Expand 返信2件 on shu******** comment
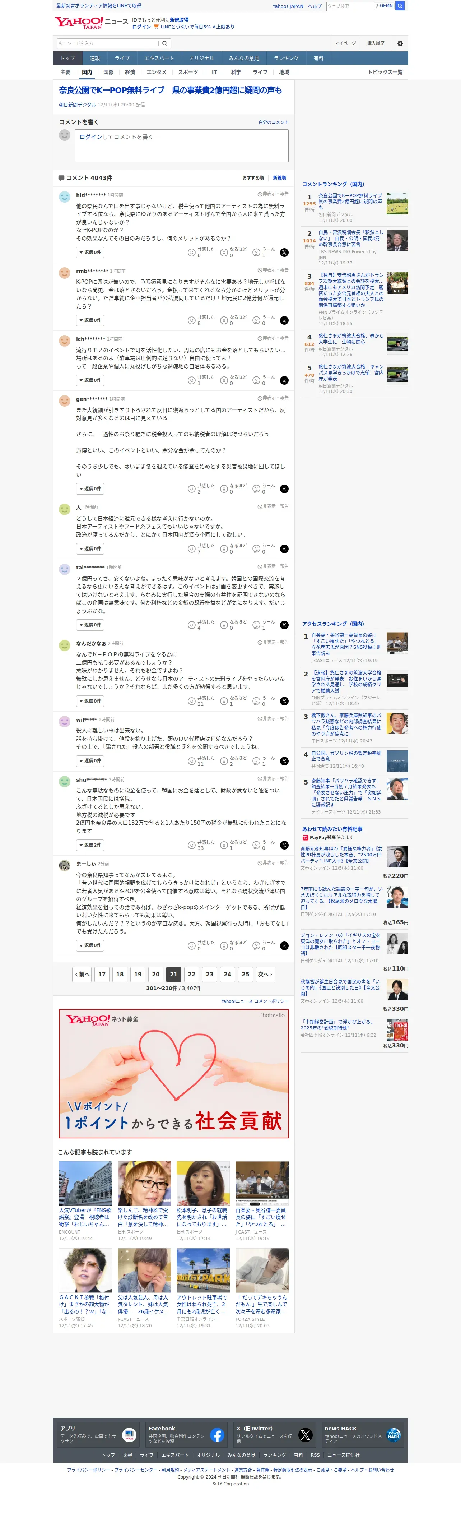This screenshot has width=461, height=1527. (x=90, y=845)
